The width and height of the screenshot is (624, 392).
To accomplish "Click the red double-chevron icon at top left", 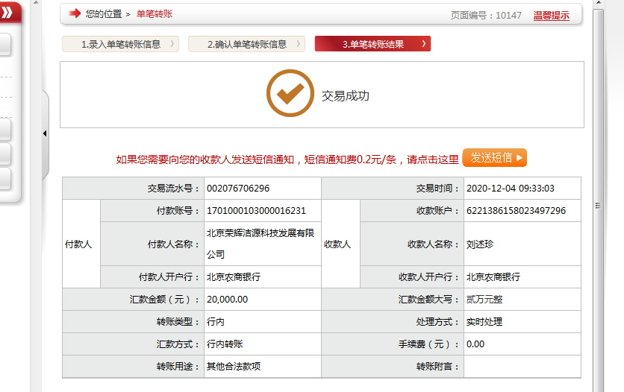I will coord(7,13).
